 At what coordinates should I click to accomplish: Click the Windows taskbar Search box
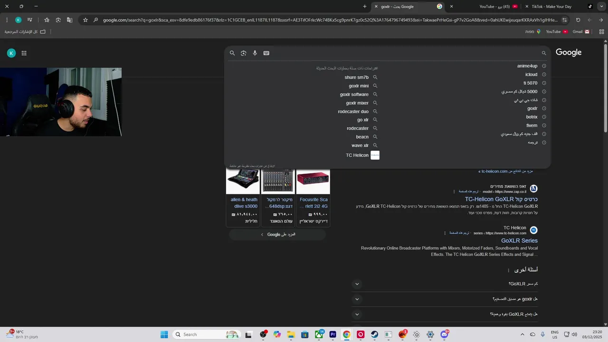pos(206,334)
